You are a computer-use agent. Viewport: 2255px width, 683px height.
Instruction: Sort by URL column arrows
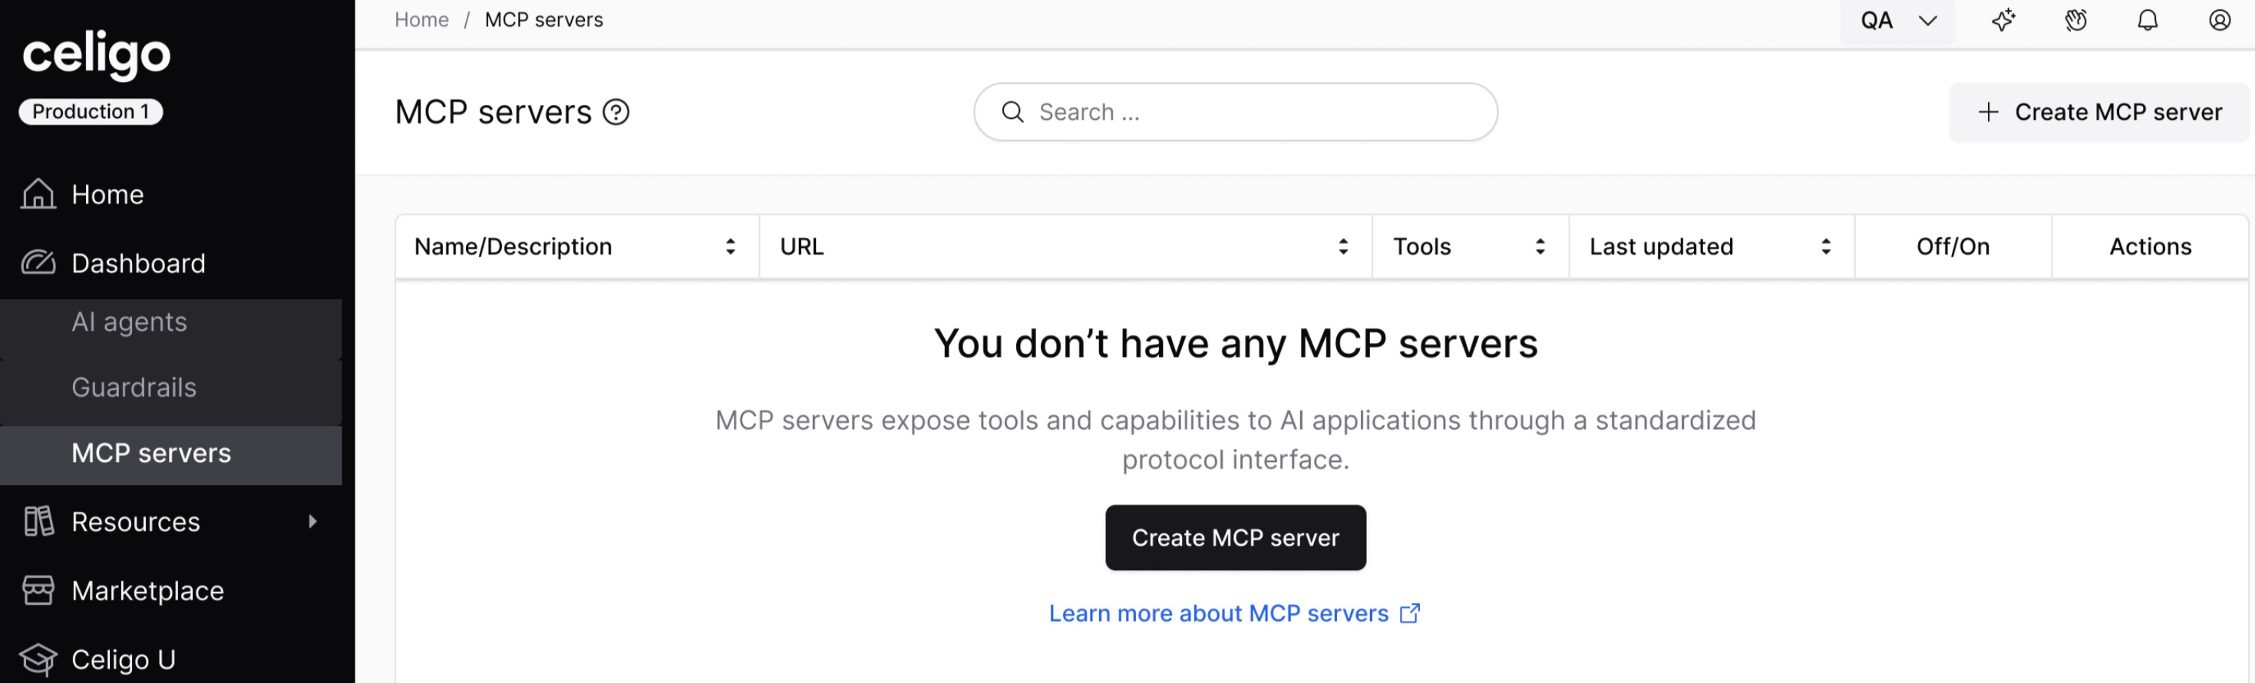[x=1343, y=247]
